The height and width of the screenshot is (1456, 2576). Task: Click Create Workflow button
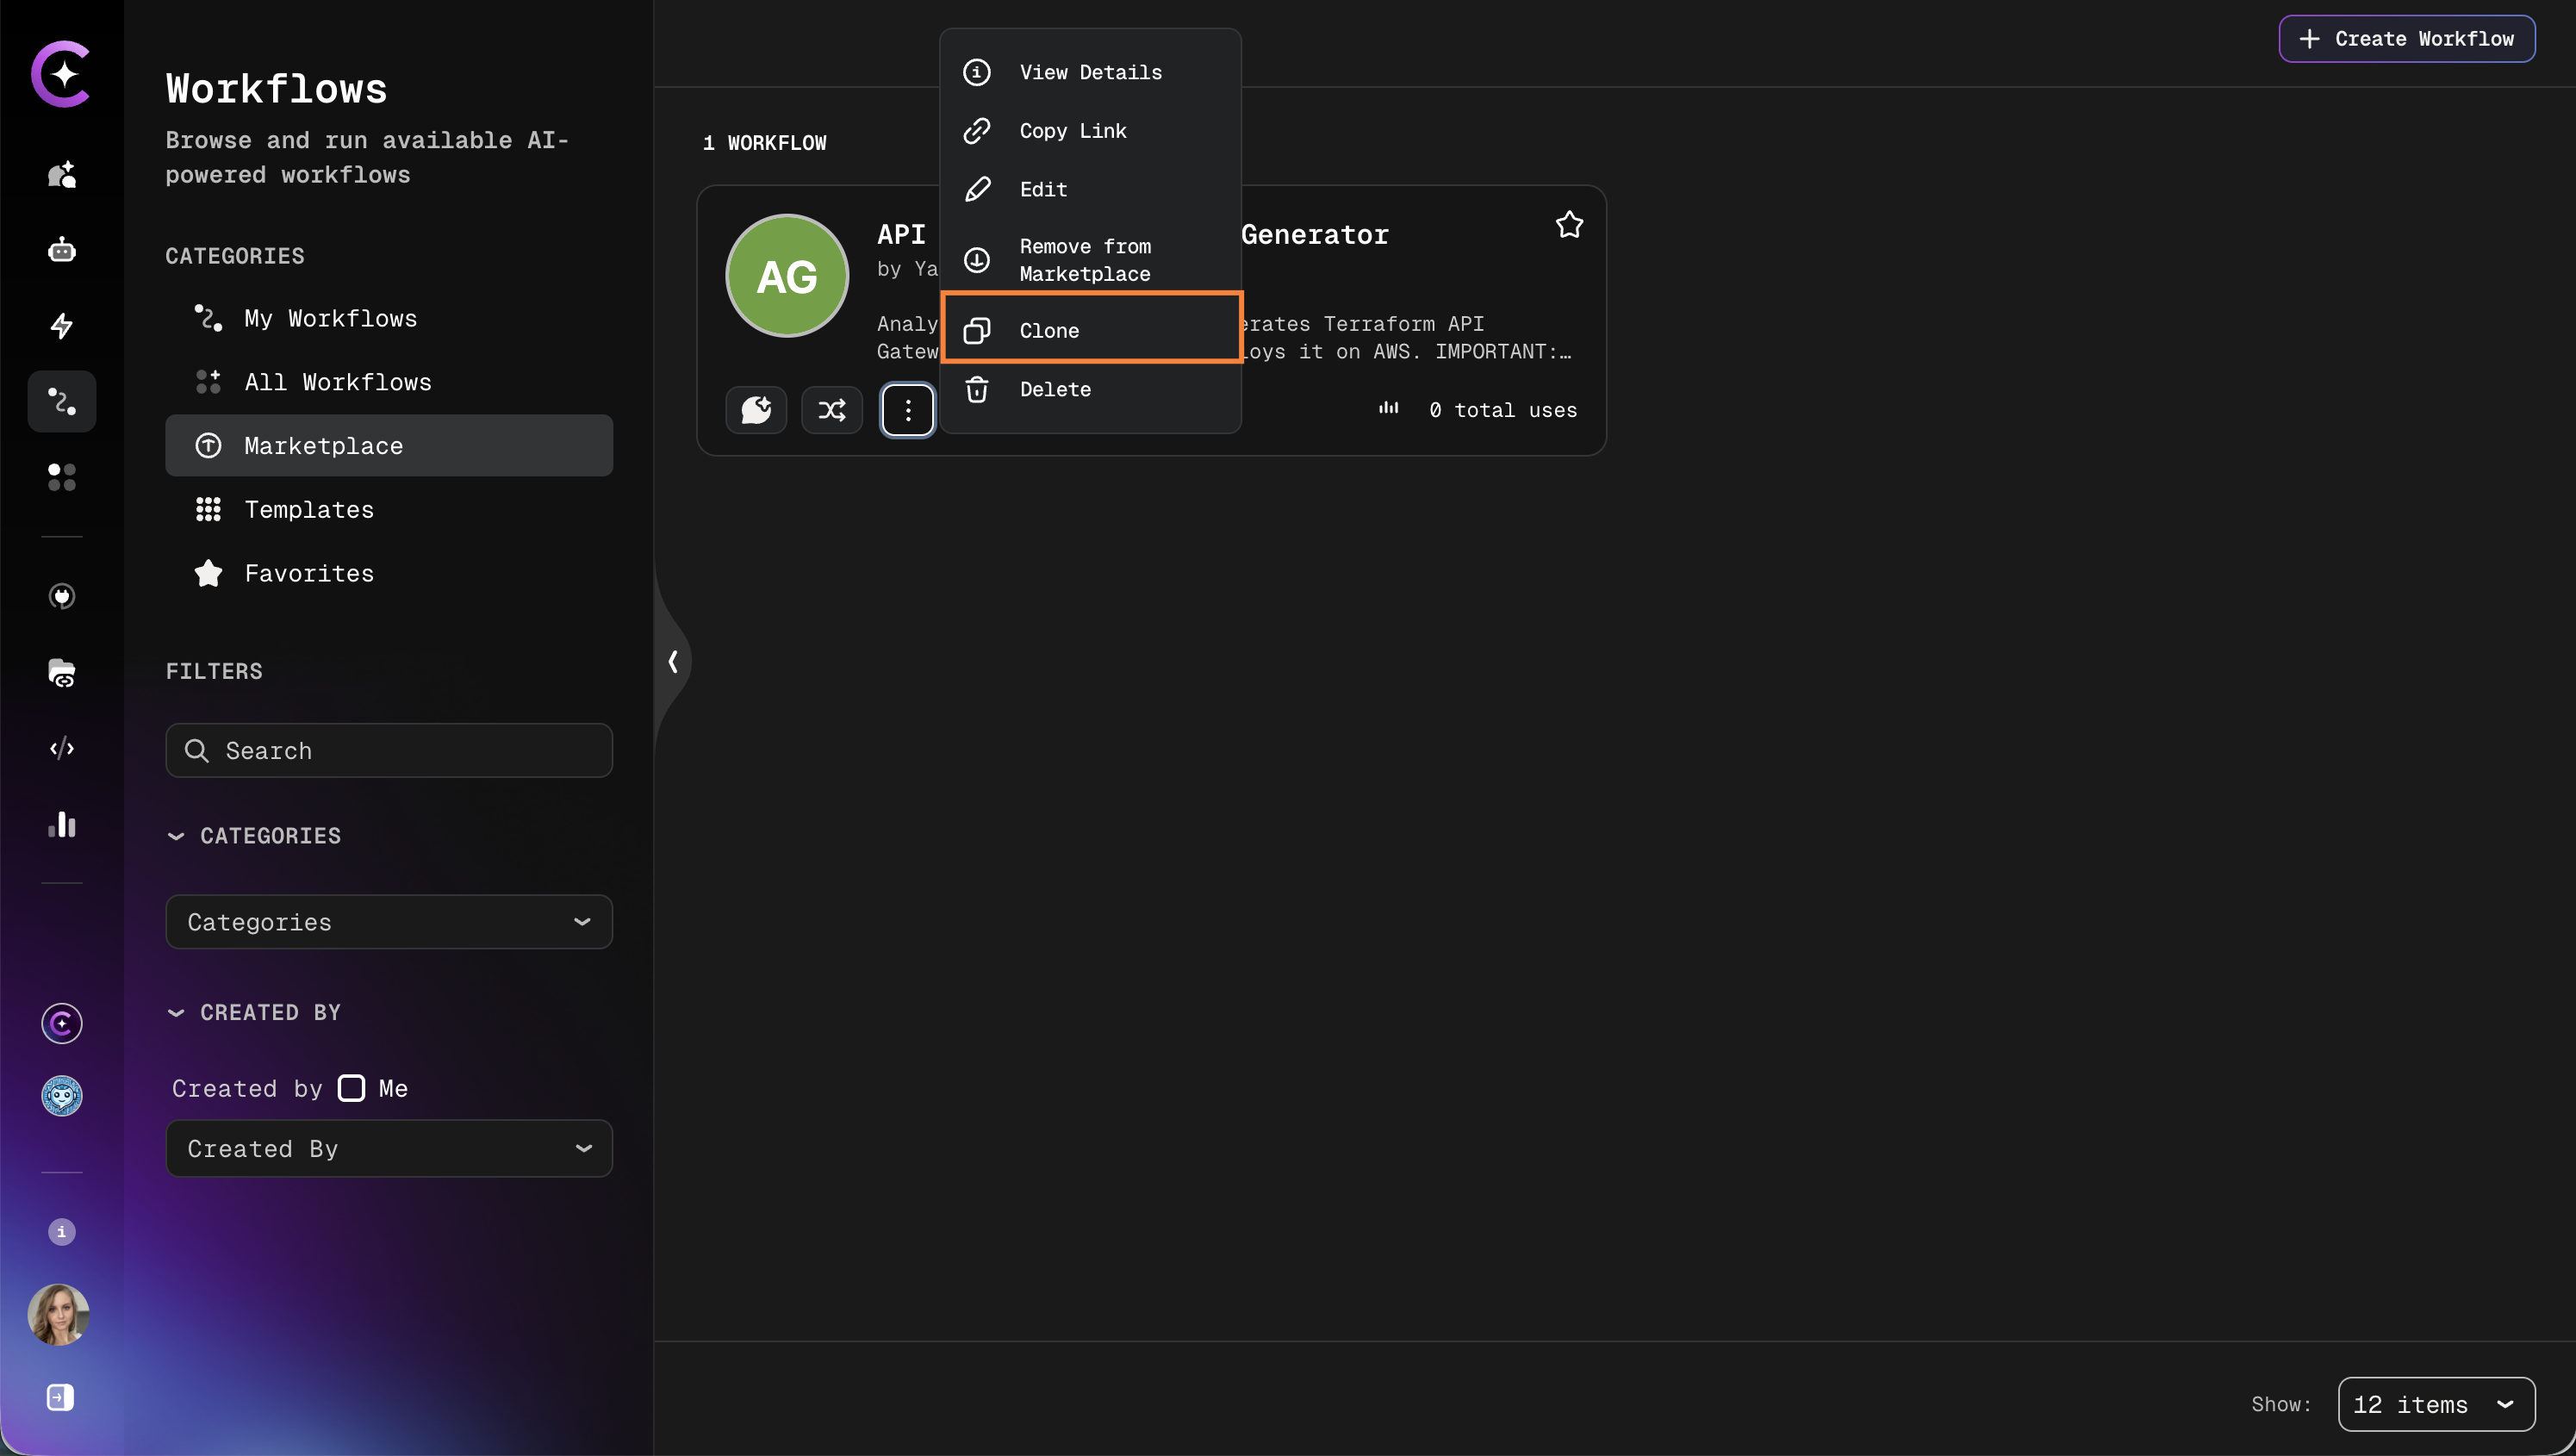tap(2406, 39)
